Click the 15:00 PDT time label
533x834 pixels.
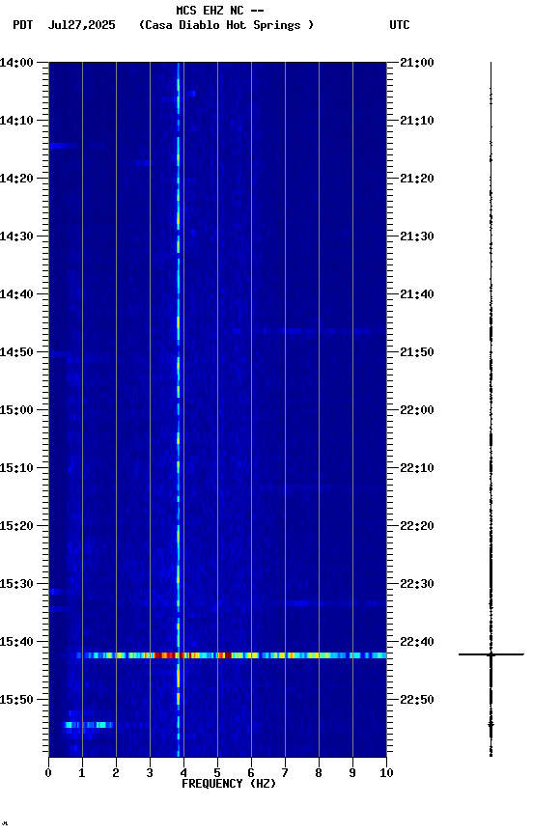[x=16, y=410]
